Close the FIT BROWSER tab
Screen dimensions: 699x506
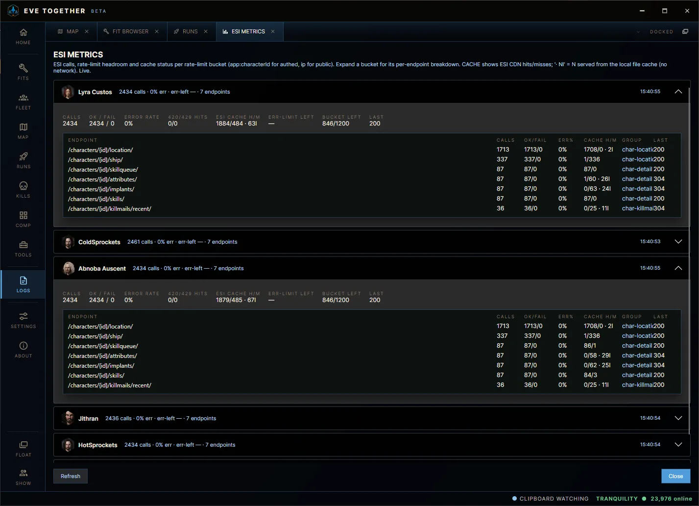157,31
